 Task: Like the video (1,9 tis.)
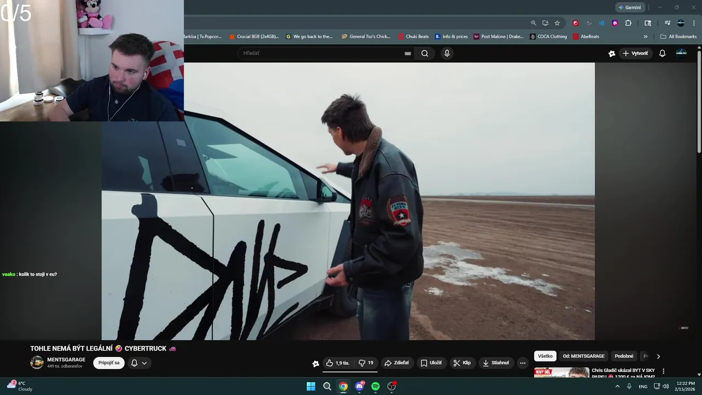click(x=338, y=363)
